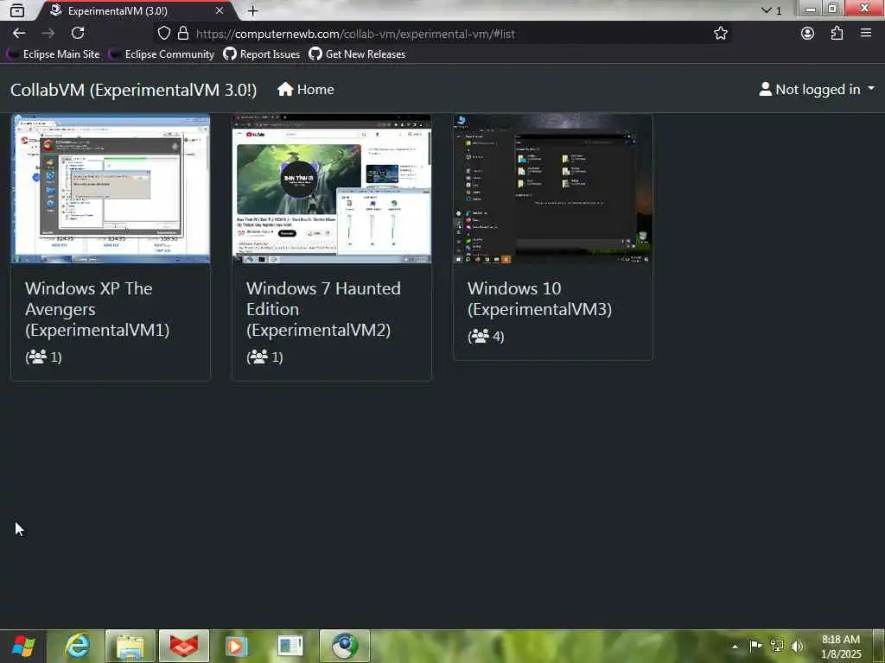885x663 pixels.
Task: Reload the page with the refresh icon
Action: click(78, 34)
